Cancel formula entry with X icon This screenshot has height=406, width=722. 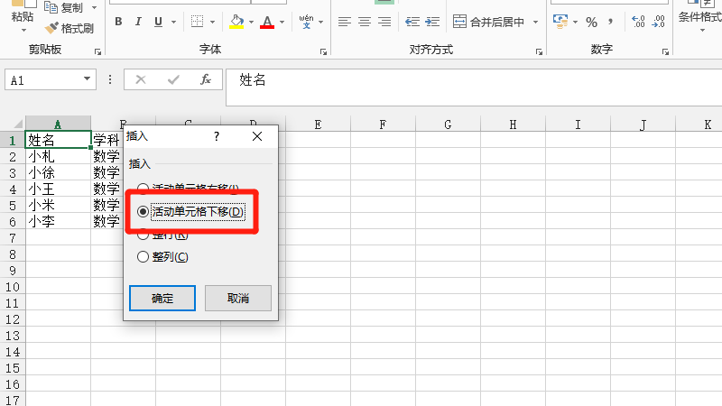coord(141,80)
